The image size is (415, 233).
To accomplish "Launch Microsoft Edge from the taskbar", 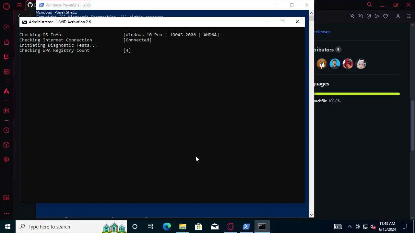I will point(167,227).
